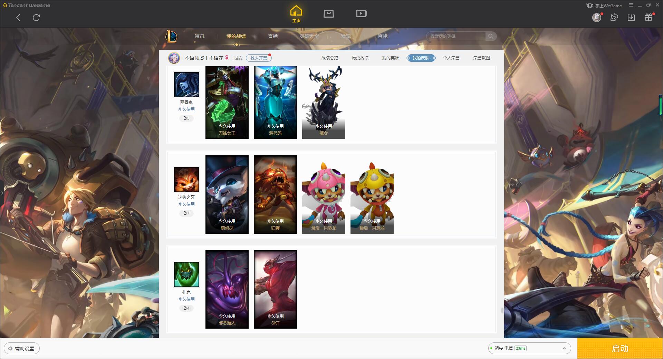
Task: Click the summoner profile avatar
Action: click(174, 58)
